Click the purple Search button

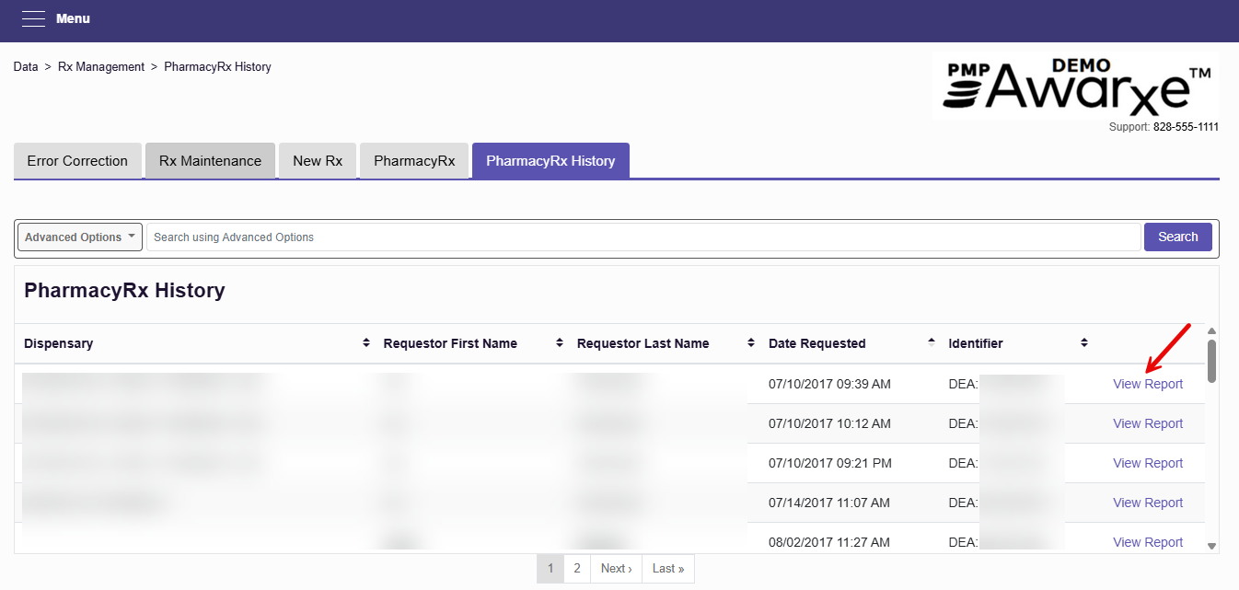(1178, 237)
